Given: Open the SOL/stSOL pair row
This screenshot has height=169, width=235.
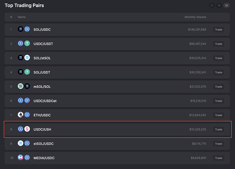Looking at the screenshot, I should click(x=117, y=58).
